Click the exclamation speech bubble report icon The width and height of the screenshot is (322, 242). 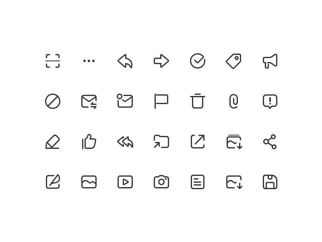[x=270, y=102]
